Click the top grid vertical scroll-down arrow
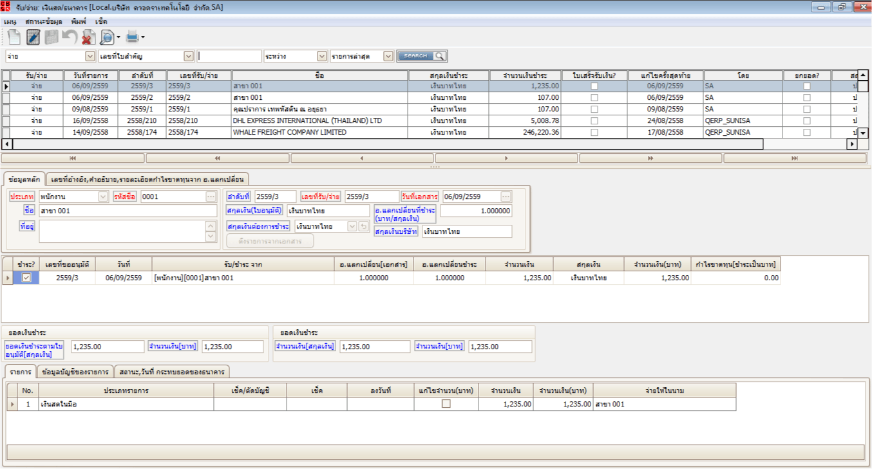Viewport: 872px width, 469px height. pyautogui.click(x=863, y=133)
